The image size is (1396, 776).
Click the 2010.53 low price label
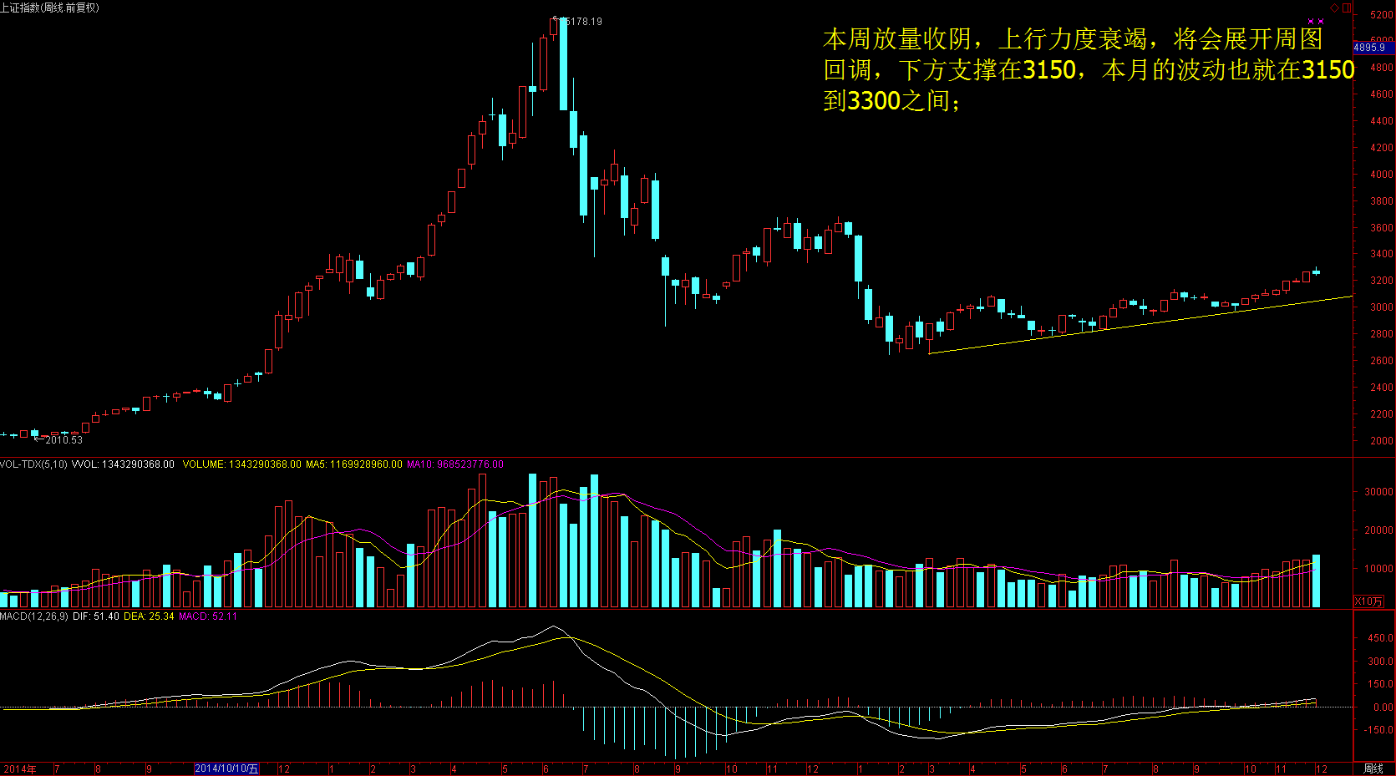point(63,439)
